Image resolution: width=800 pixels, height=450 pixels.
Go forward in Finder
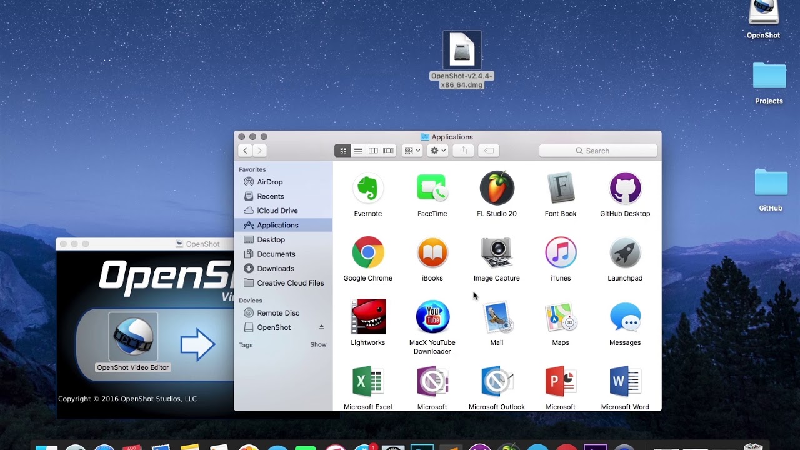click(x=260, y=151)
